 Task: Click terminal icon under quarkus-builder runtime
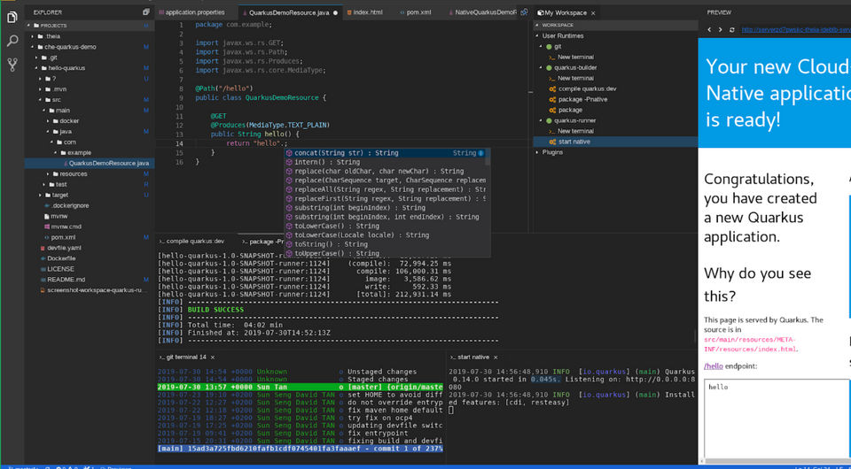(x=551, y=79)
